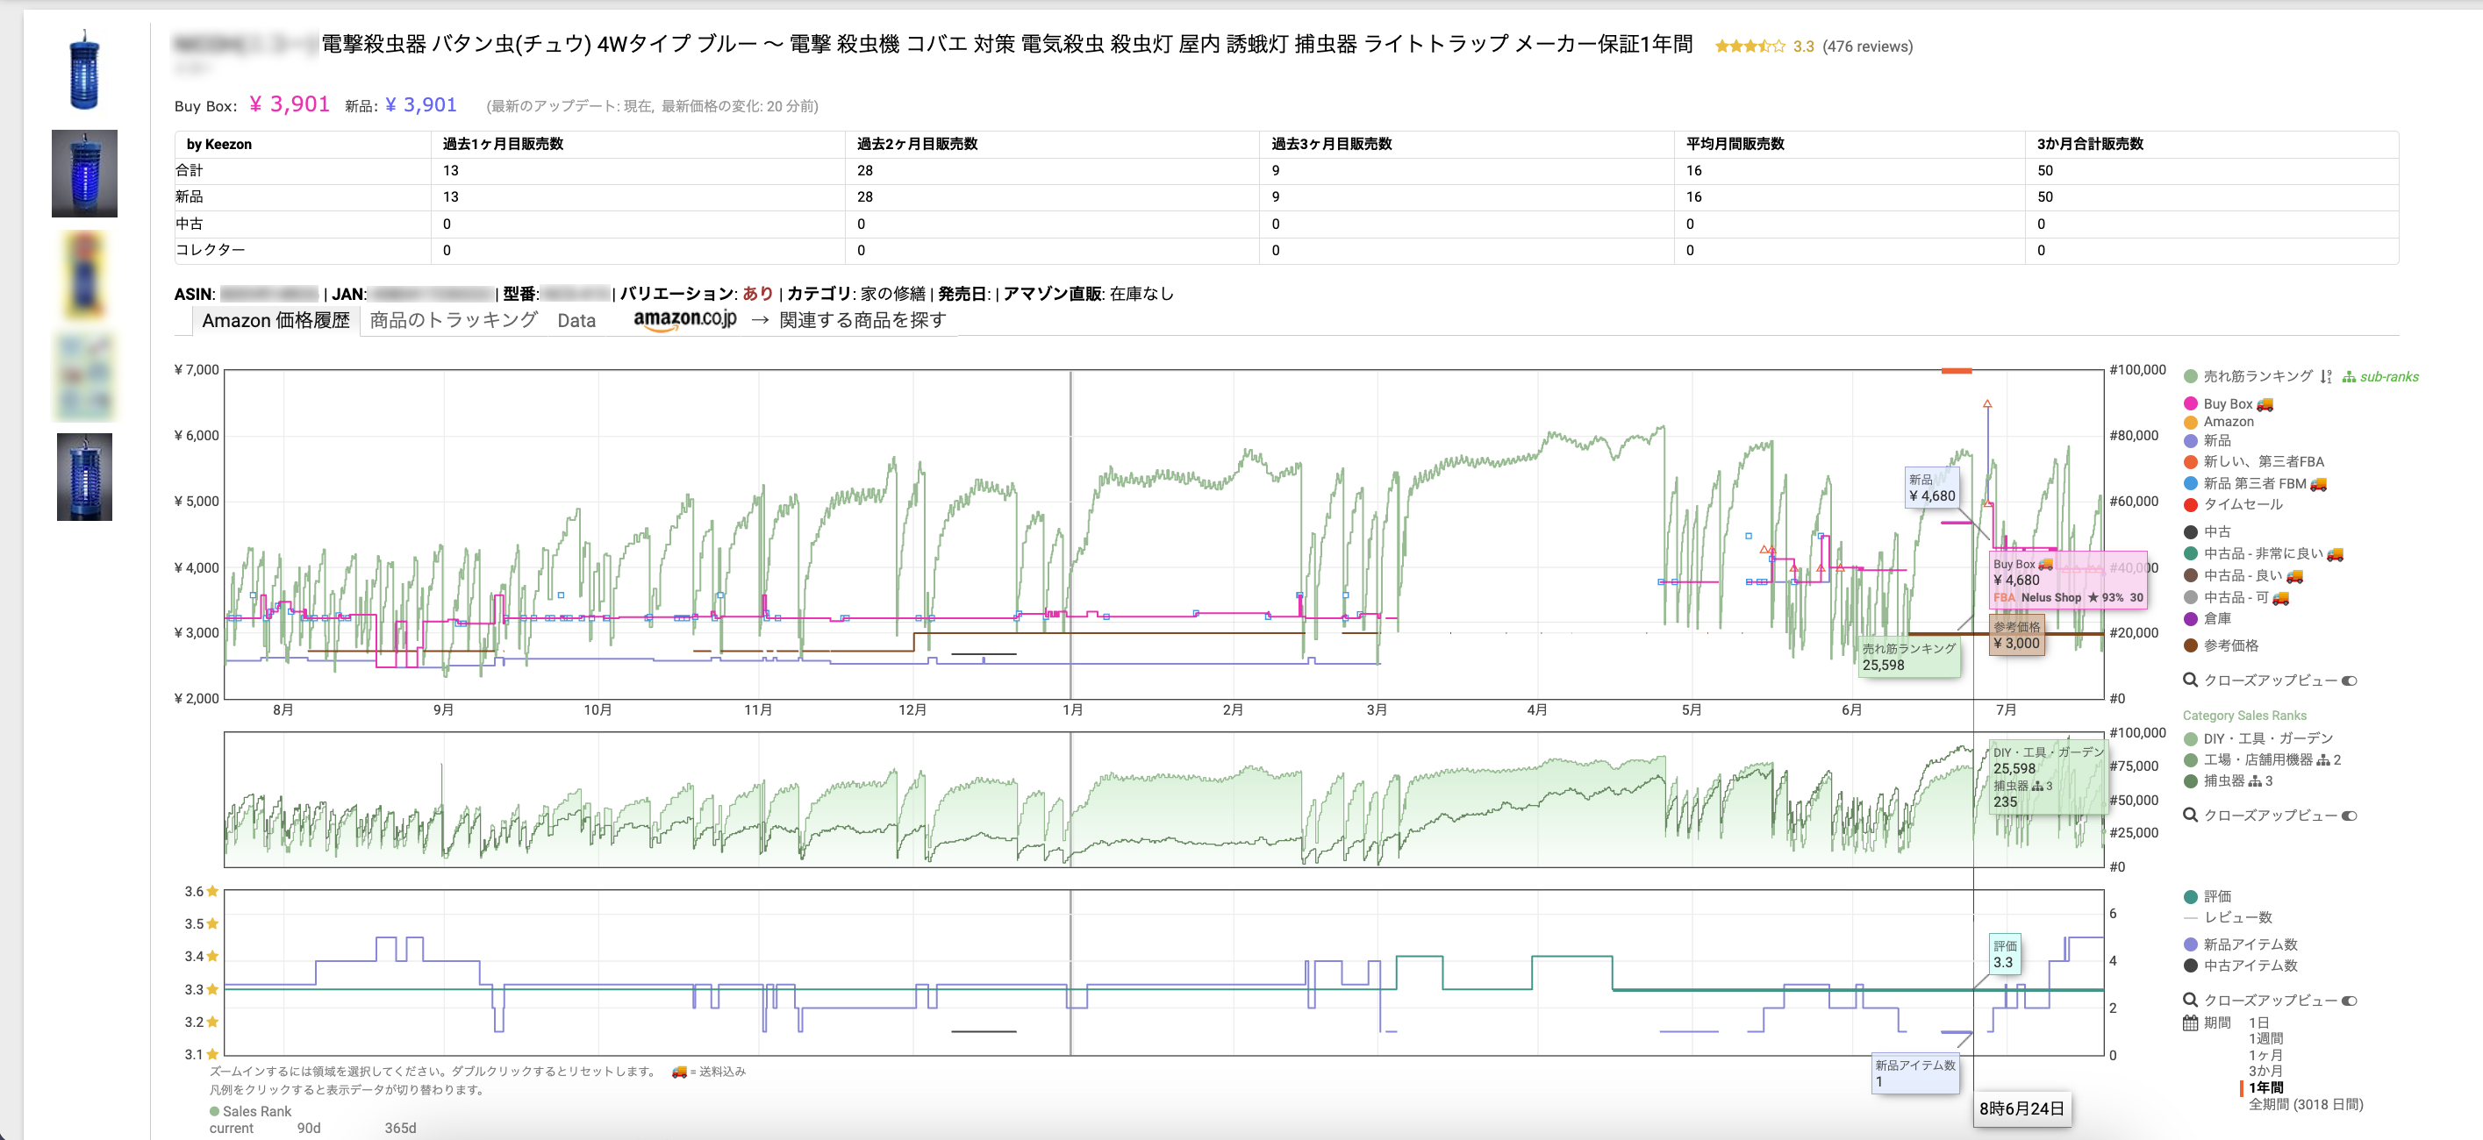The height and width of the screenshot is (1140, 2483).
Task: Select 全期間 (3018 日間) range
Action: click(2305, 1104)
